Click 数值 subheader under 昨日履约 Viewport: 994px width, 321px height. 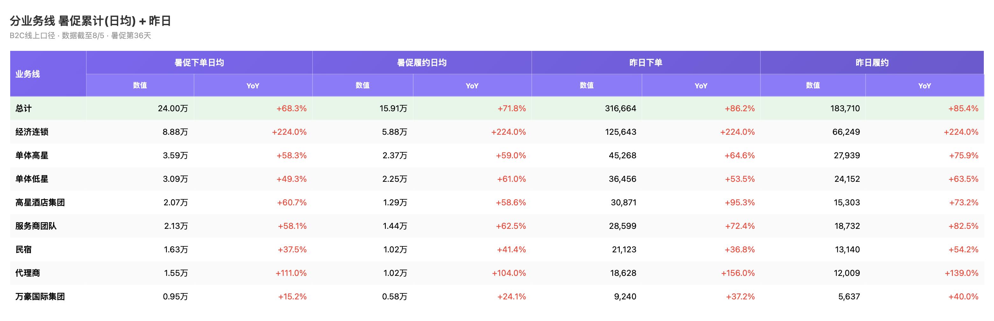pos(813,85)
